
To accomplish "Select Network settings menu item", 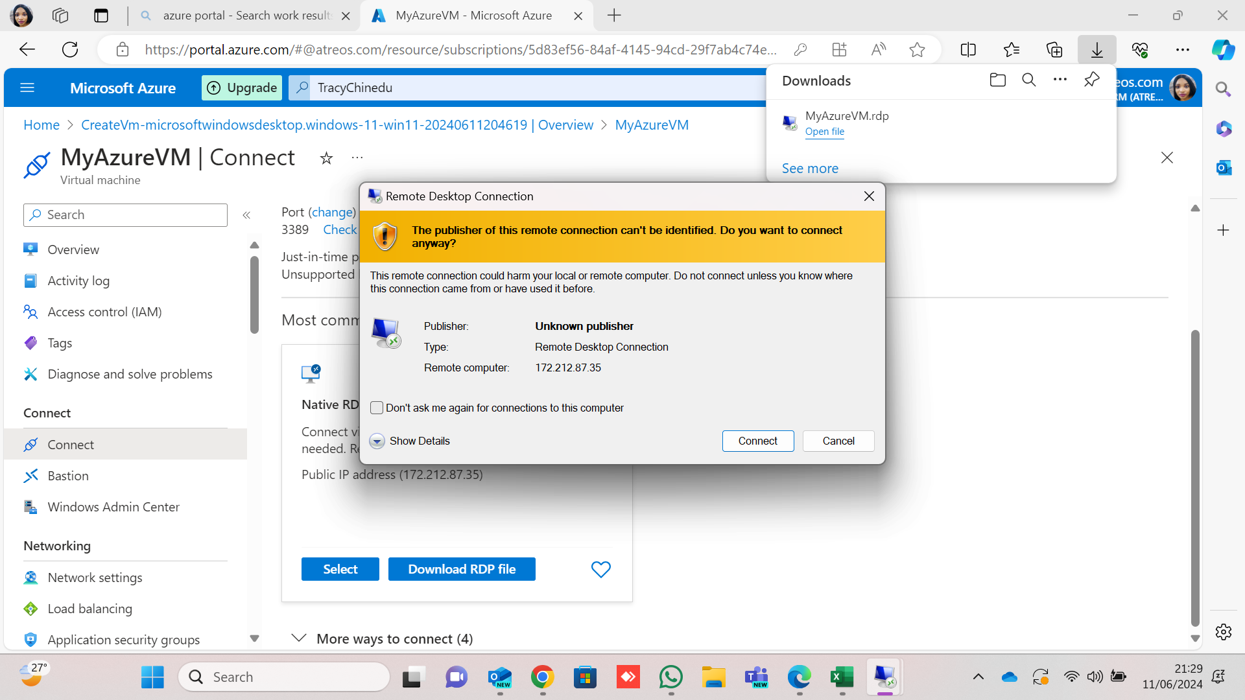I will tap(95, 577).
